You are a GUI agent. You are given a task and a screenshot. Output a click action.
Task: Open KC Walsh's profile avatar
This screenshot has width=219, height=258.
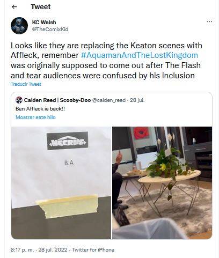pyautogui.click(x=19, y=26)
